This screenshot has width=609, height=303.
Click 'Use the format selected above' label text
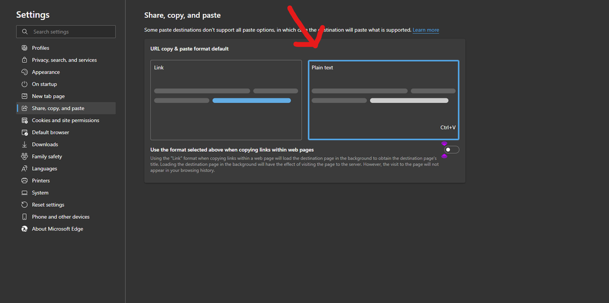point(232,149)
